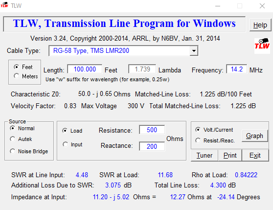
Task: Open the Tuner button
Action: [x=205, y=155]
